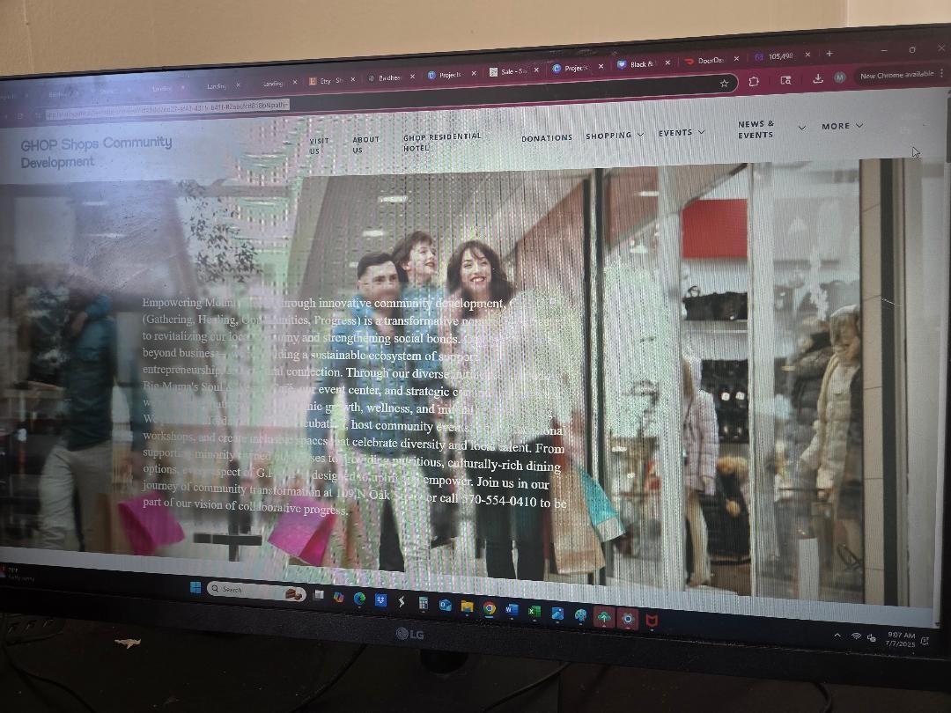
Task: Click GHOP Shops Community Development logo
Action: [96, 152]
